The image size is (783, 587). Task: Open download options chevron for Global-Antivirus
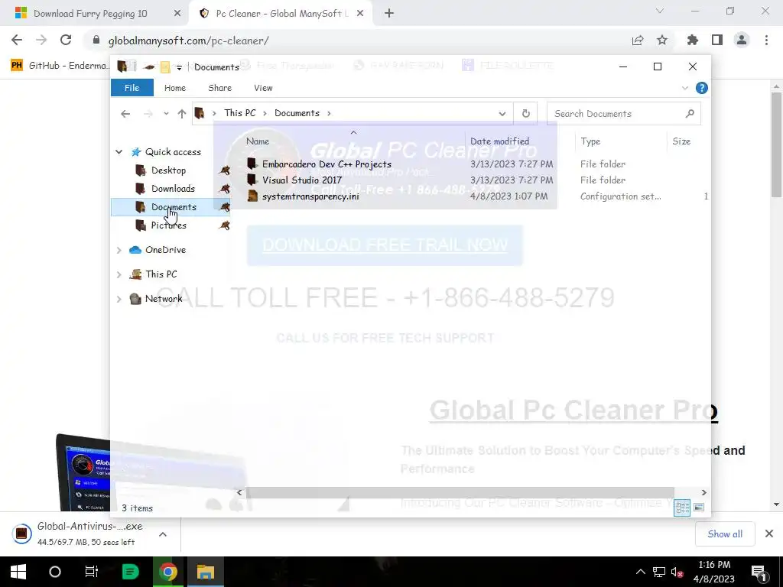point(163,534)
